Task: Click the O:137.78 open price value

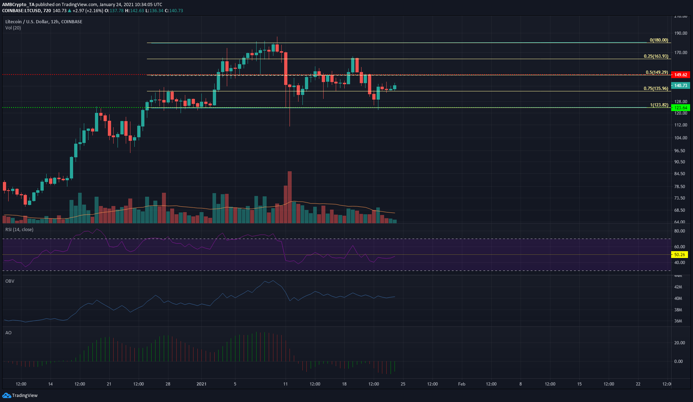Action: [x=114, y=11]
